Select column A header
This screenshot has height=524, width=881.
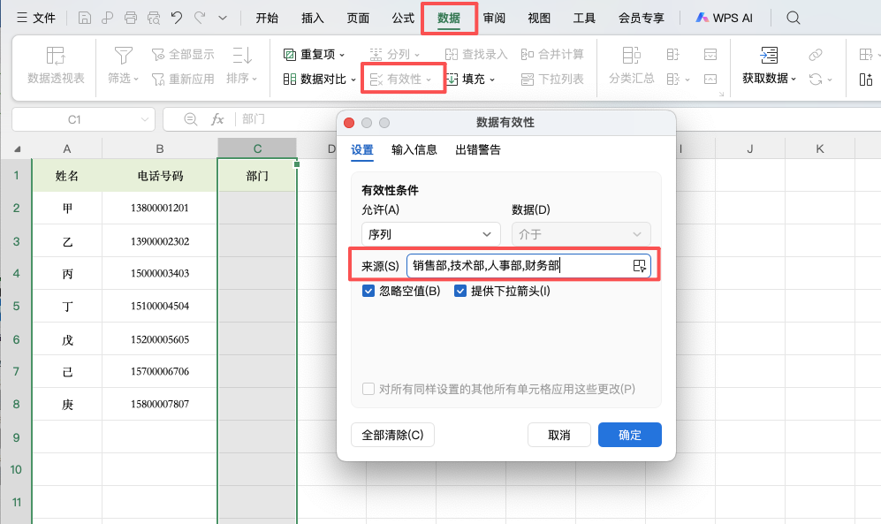67,148
